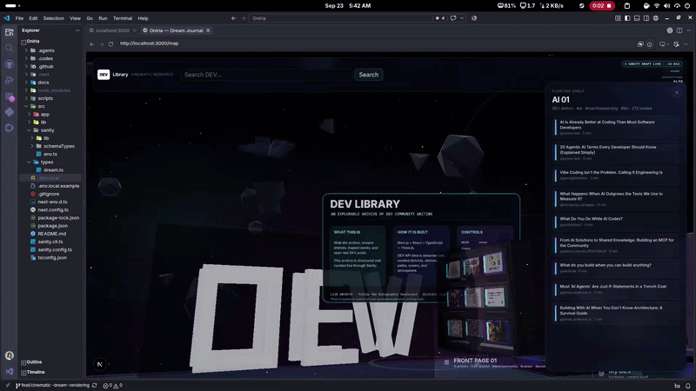Collapse the sanity folder
696x391 pixels.
[x=50, y=130]
